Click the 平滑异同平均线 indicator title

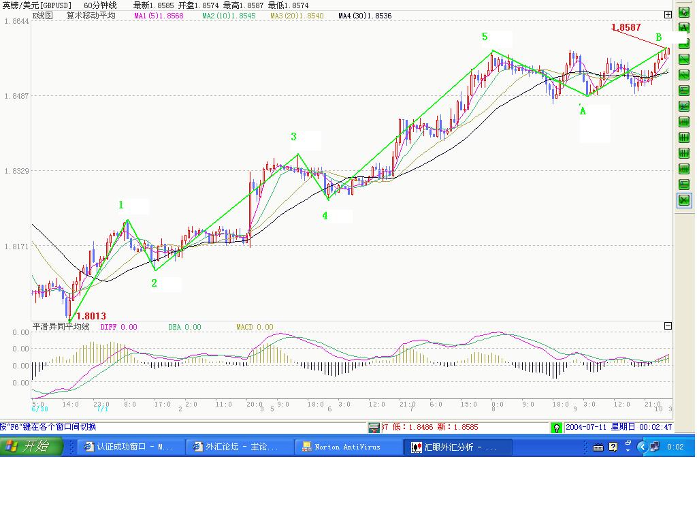pos(61,326)
